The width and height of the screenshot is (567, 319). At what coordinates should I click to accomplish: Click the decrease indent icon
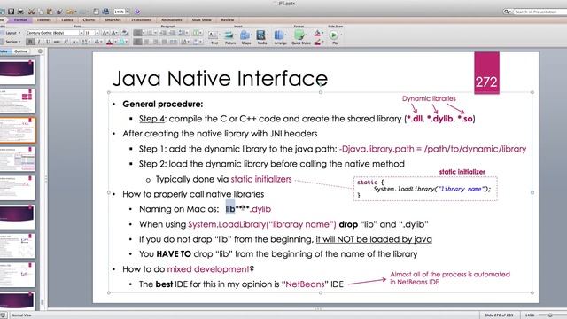(162, 33)
